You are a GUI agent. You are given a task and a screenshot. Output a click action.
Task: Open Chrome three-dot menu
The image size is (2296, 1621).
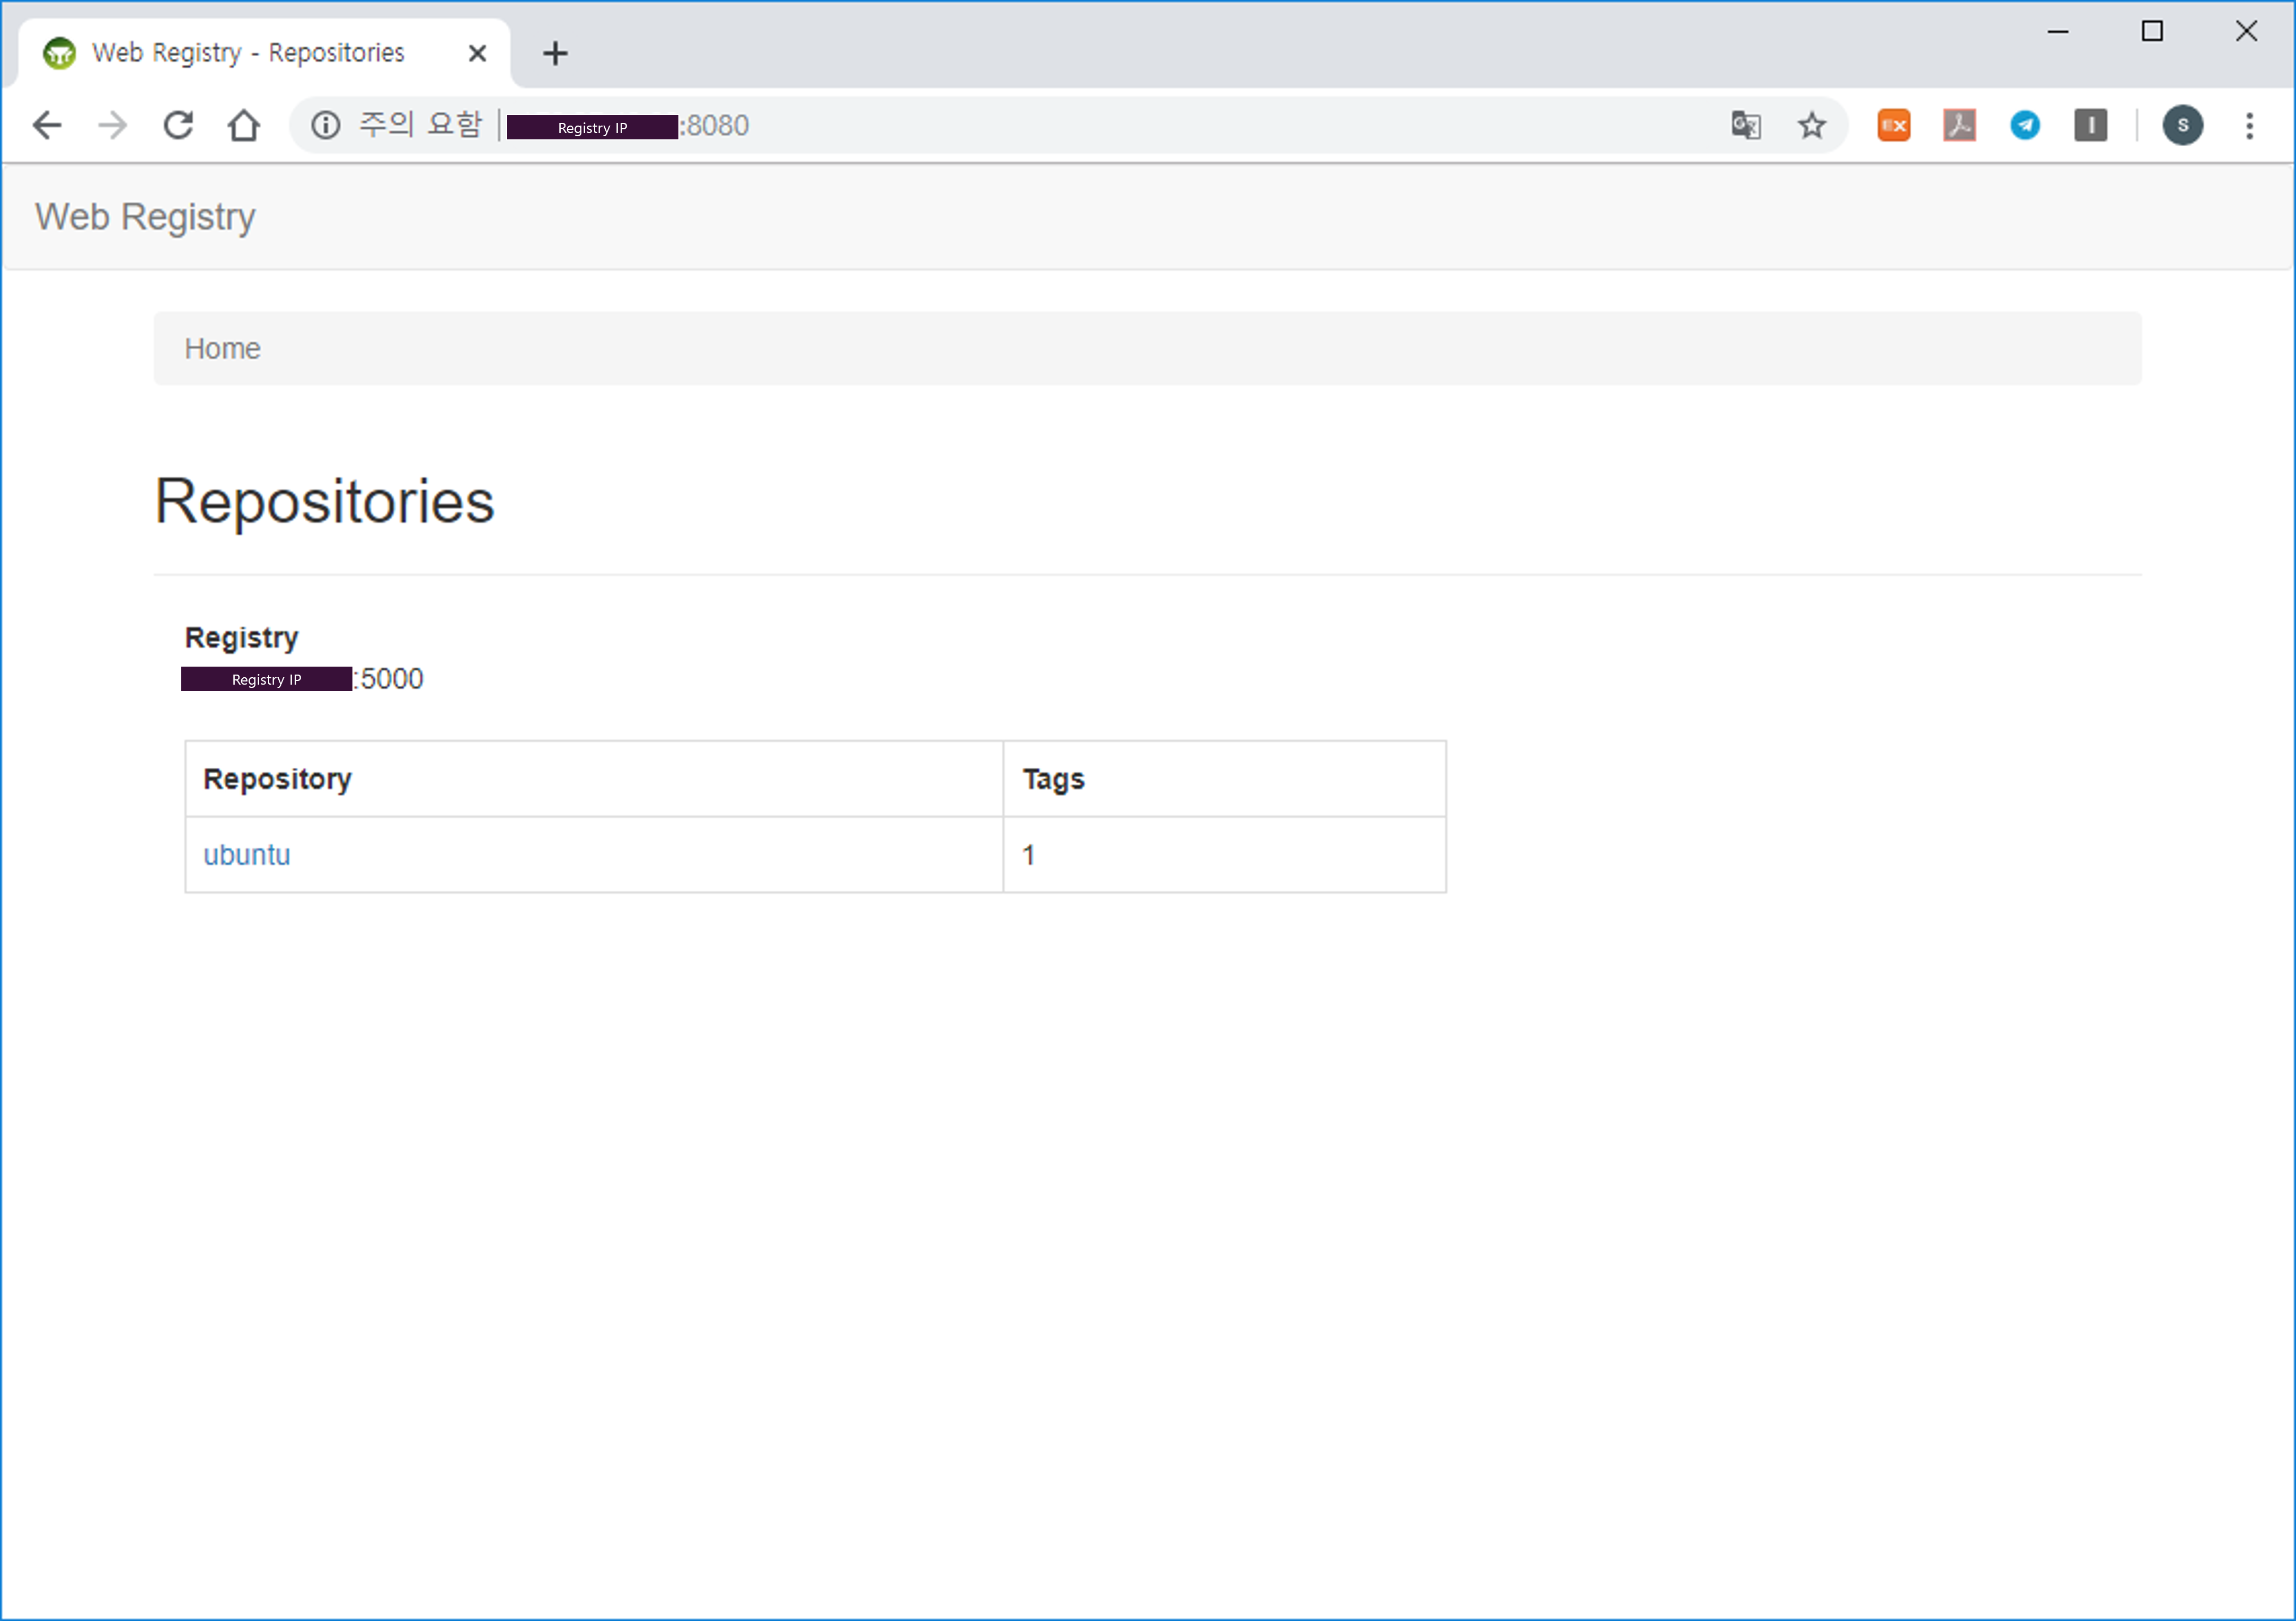coord(2249,125)
